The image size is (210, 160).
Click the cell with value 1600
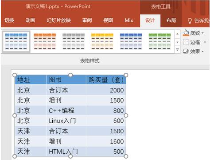[x=106, y=141]
